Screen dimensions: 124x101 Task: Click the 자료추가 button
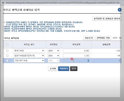[x=89, y=38]
